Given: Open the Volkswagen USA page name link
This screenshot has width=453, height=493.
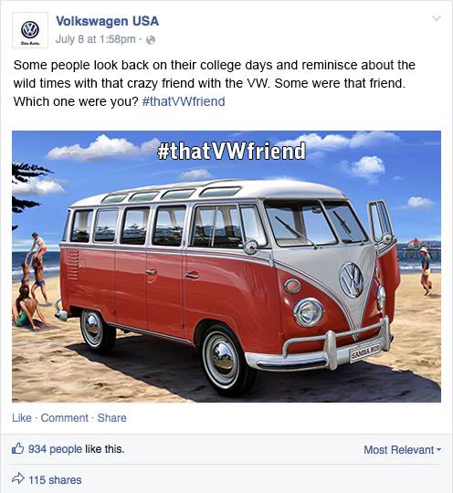Looking at the screenshot, I should [107, 21].
